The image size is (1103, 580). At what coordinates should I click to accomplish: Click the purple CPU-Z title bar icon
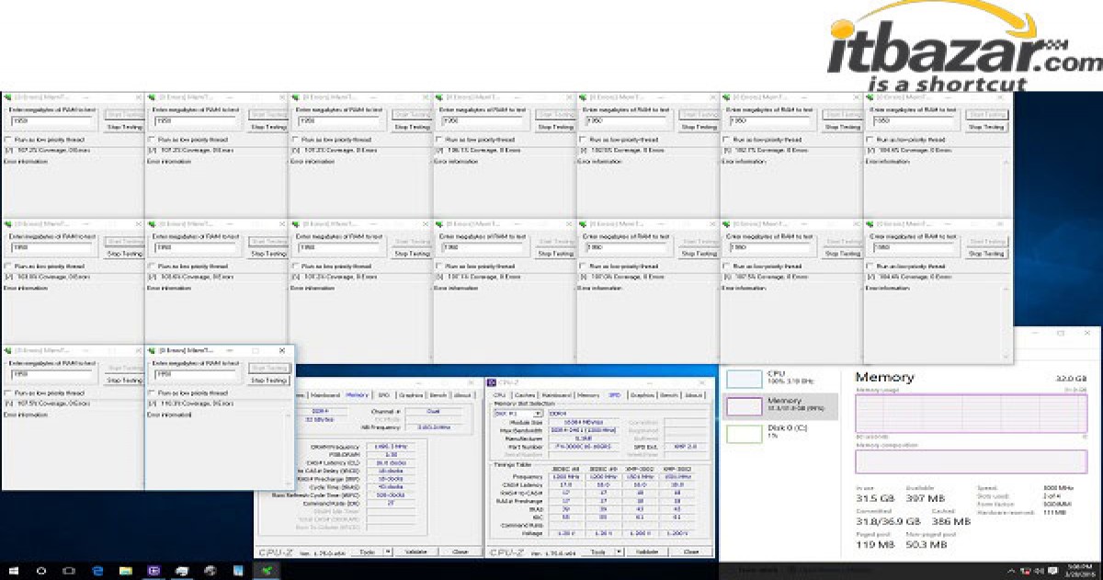pos(492,382)
